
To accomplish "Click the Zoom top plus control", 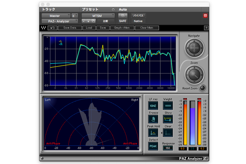I will 195,68.
